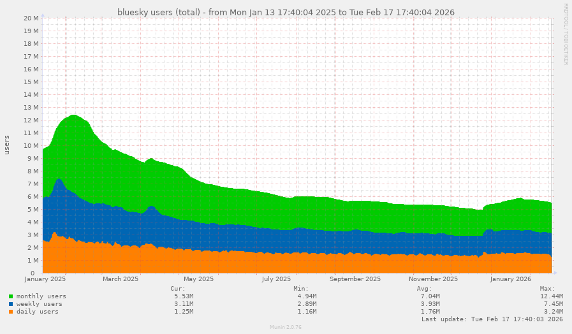
Task: Click the '10 M' y-axis tick label
Action: 31,145
